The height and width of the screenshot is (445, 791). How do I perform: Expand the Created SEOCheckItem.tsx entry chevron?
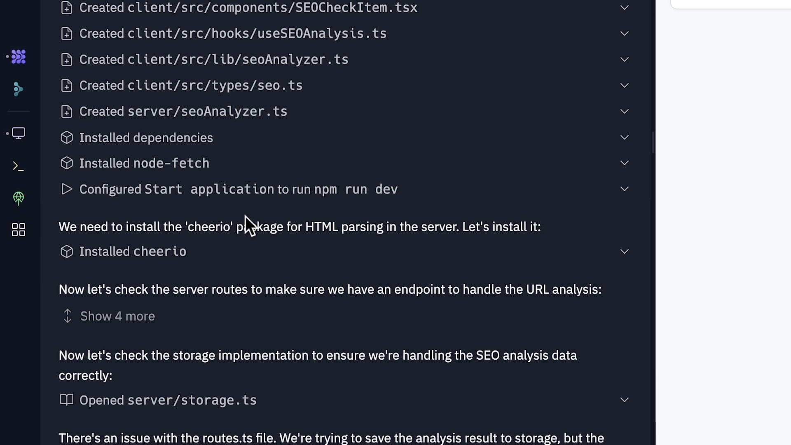click(x=624, y=7)
